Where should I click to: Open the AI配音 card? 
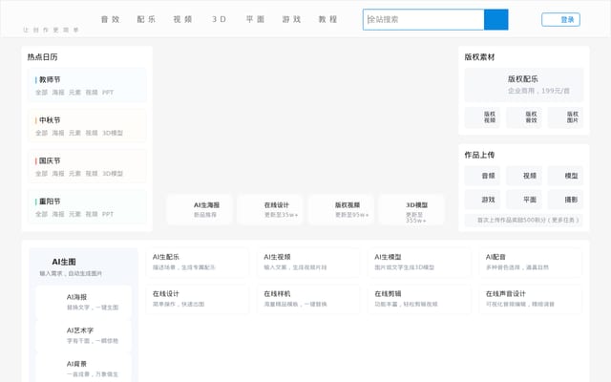click(531, 262)
